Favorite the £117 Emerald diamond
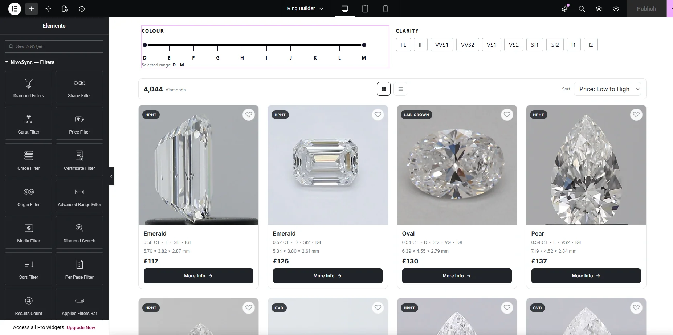Screen dimensions: 673x335 click(249, 115)
